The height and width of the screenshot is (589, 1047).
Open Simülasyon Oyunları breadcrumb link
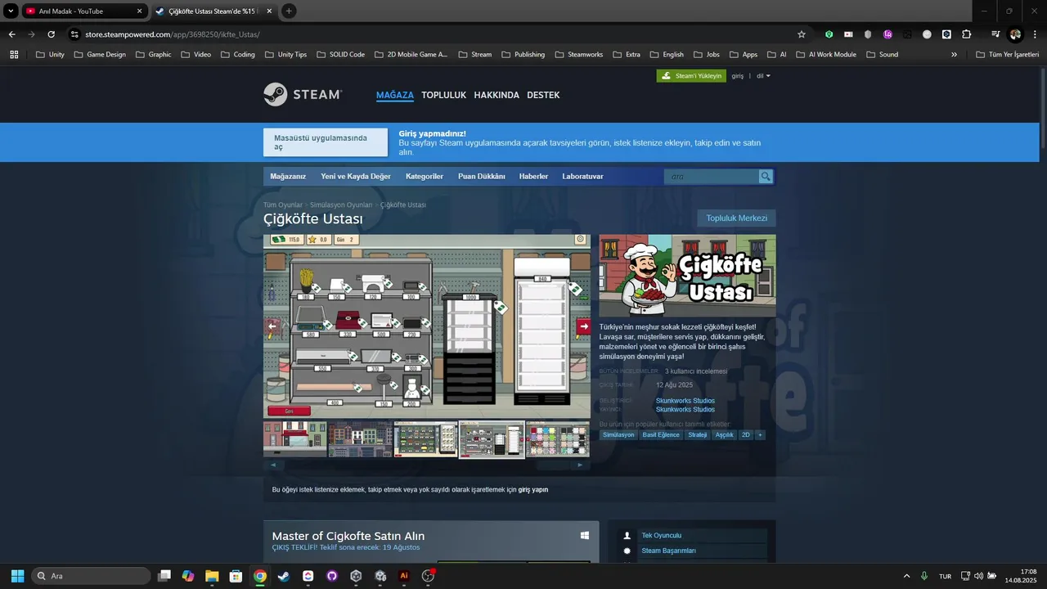tap(341, 205)
